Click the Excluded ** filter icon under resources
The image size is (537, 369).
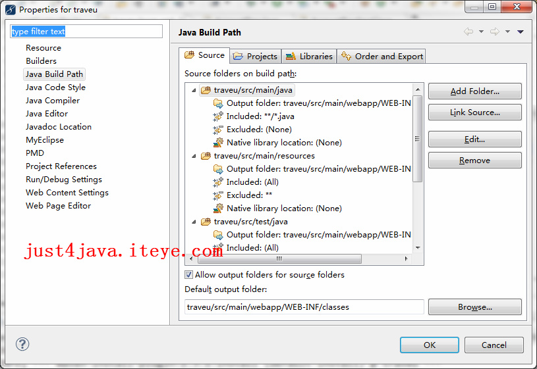[x=218, y=195]
